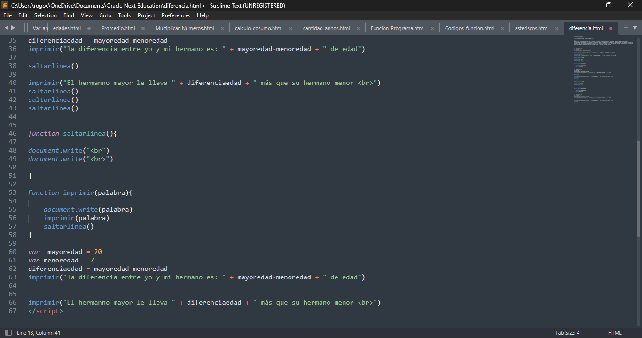The width and height of the screenshot is (642, 338).
Task: Open the tab list dropdown arrow
Action: click(635, 28)
